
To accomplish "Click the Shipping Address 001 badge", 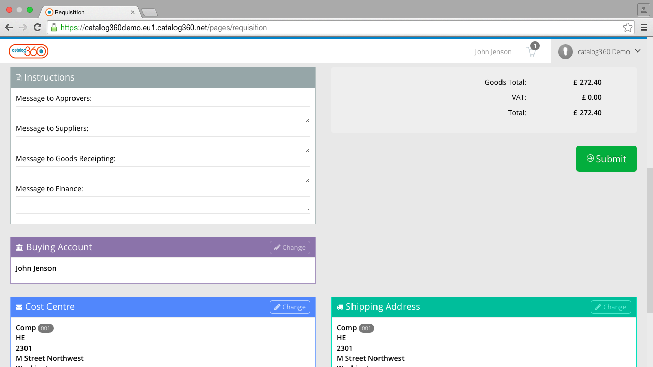I will coord(367,328).
